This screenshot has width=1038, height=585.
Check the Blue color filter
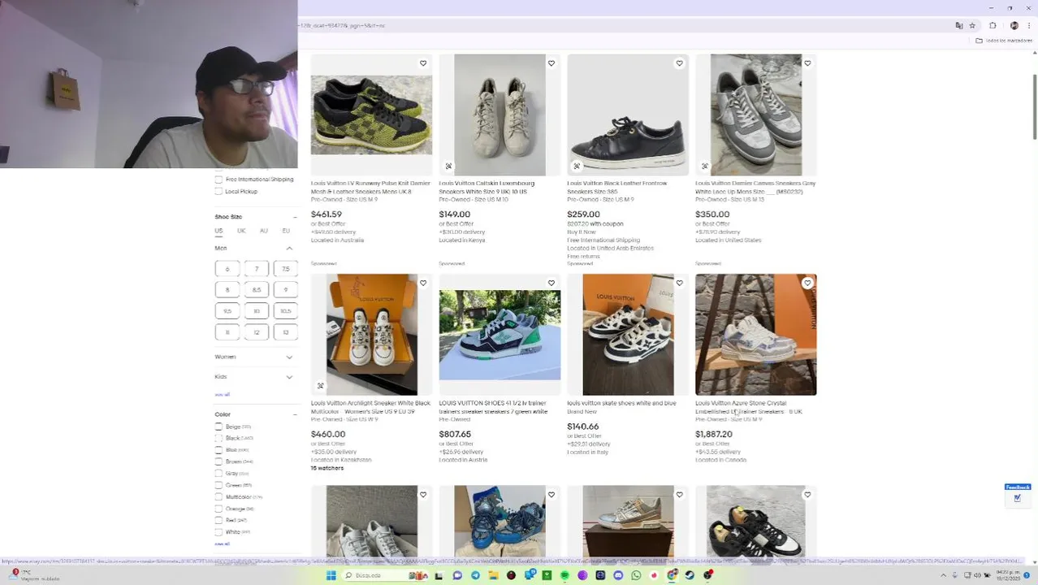(x=218, y=450)
